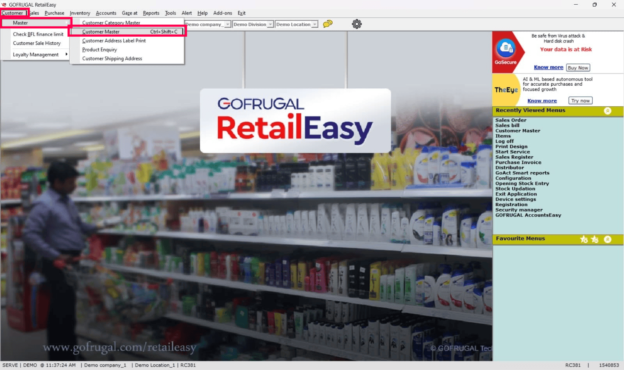624x370 pixels.
Task: Open Items from Recently Viewed Menus
Action: tap(503, 136)
